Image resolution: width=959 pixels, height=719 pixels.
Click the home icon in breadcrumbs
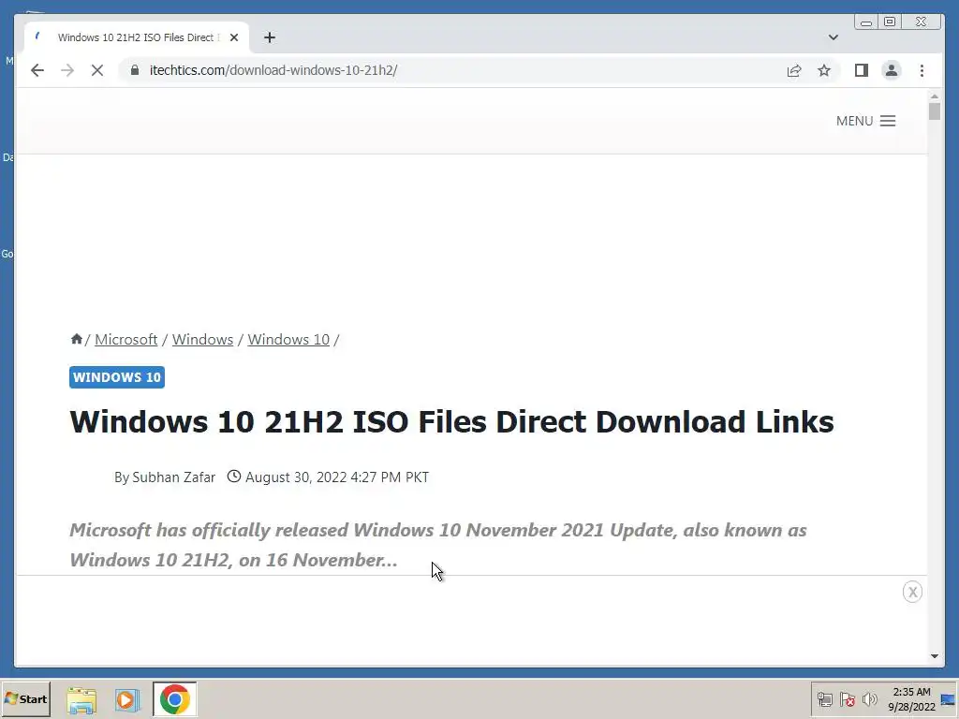(x=77, y=339)
